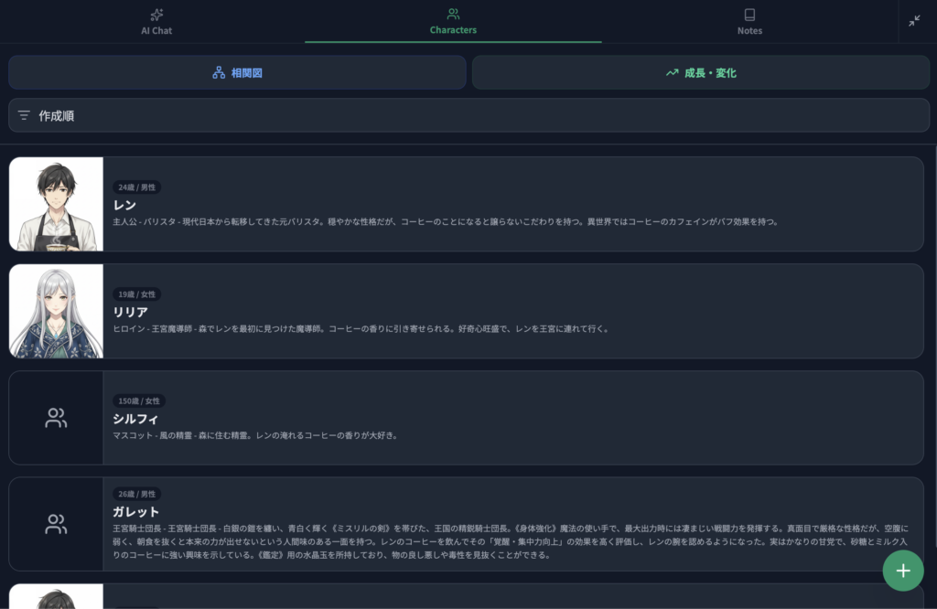This screenshot has height=609, width=937.
Task: Click シルフィ's placeholder avatar icon
Action: 56,418
